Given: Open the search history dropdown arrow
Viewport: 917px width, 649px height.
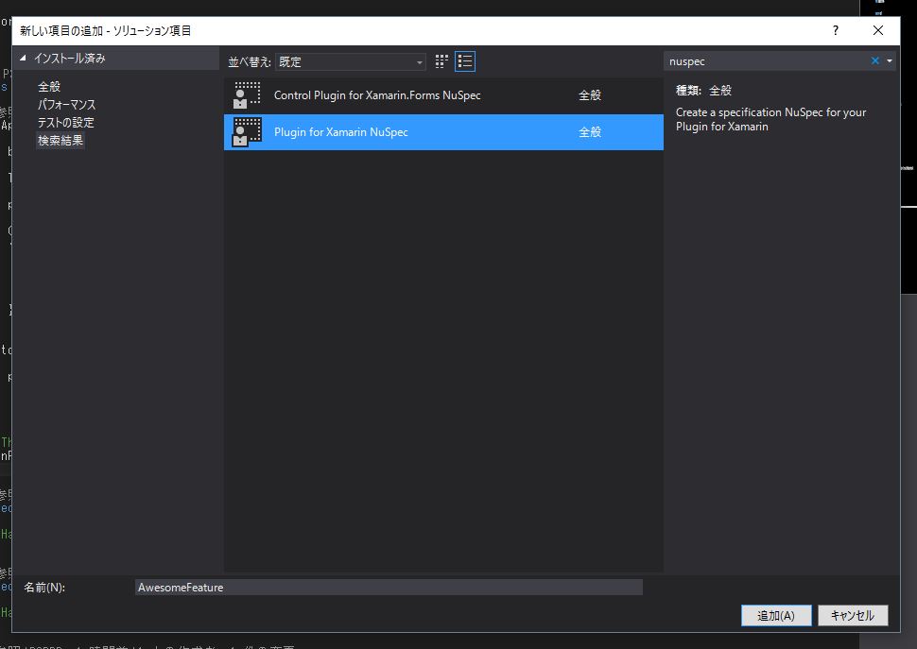Looking at the screenshot, I should (889, 60).
